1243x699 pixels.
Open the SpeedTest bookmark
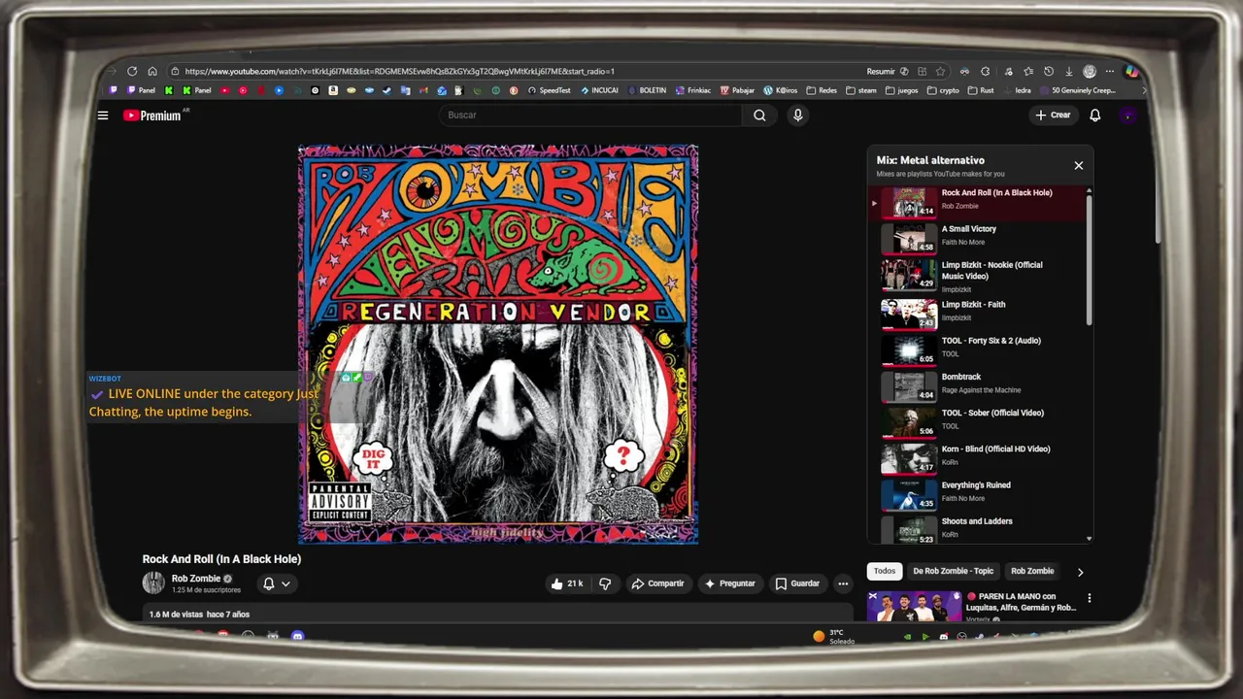550,90
